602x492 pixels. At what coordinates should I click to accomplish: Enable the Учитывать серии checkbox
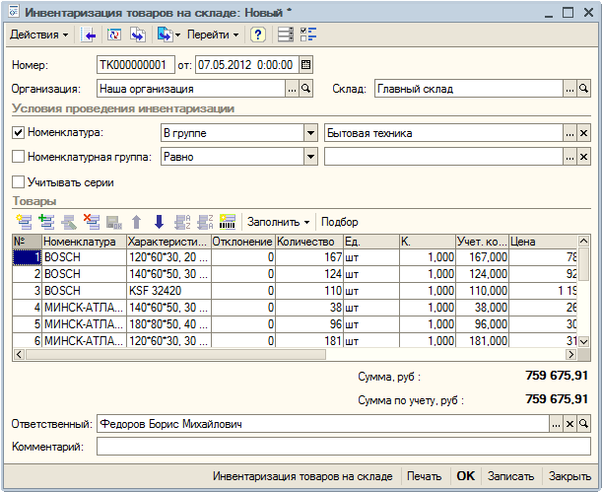coord(18,182)
